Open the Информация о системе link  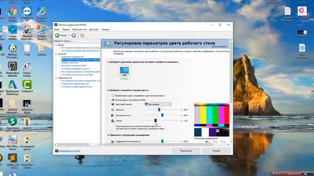point(70,151)
